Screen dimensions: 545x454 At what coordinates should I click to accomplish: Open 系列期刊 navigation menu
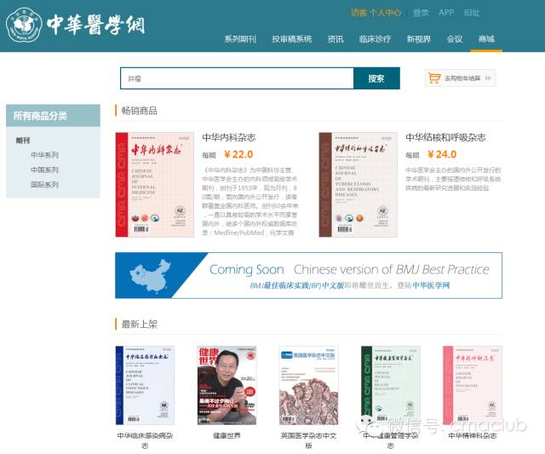coord(240,39)
